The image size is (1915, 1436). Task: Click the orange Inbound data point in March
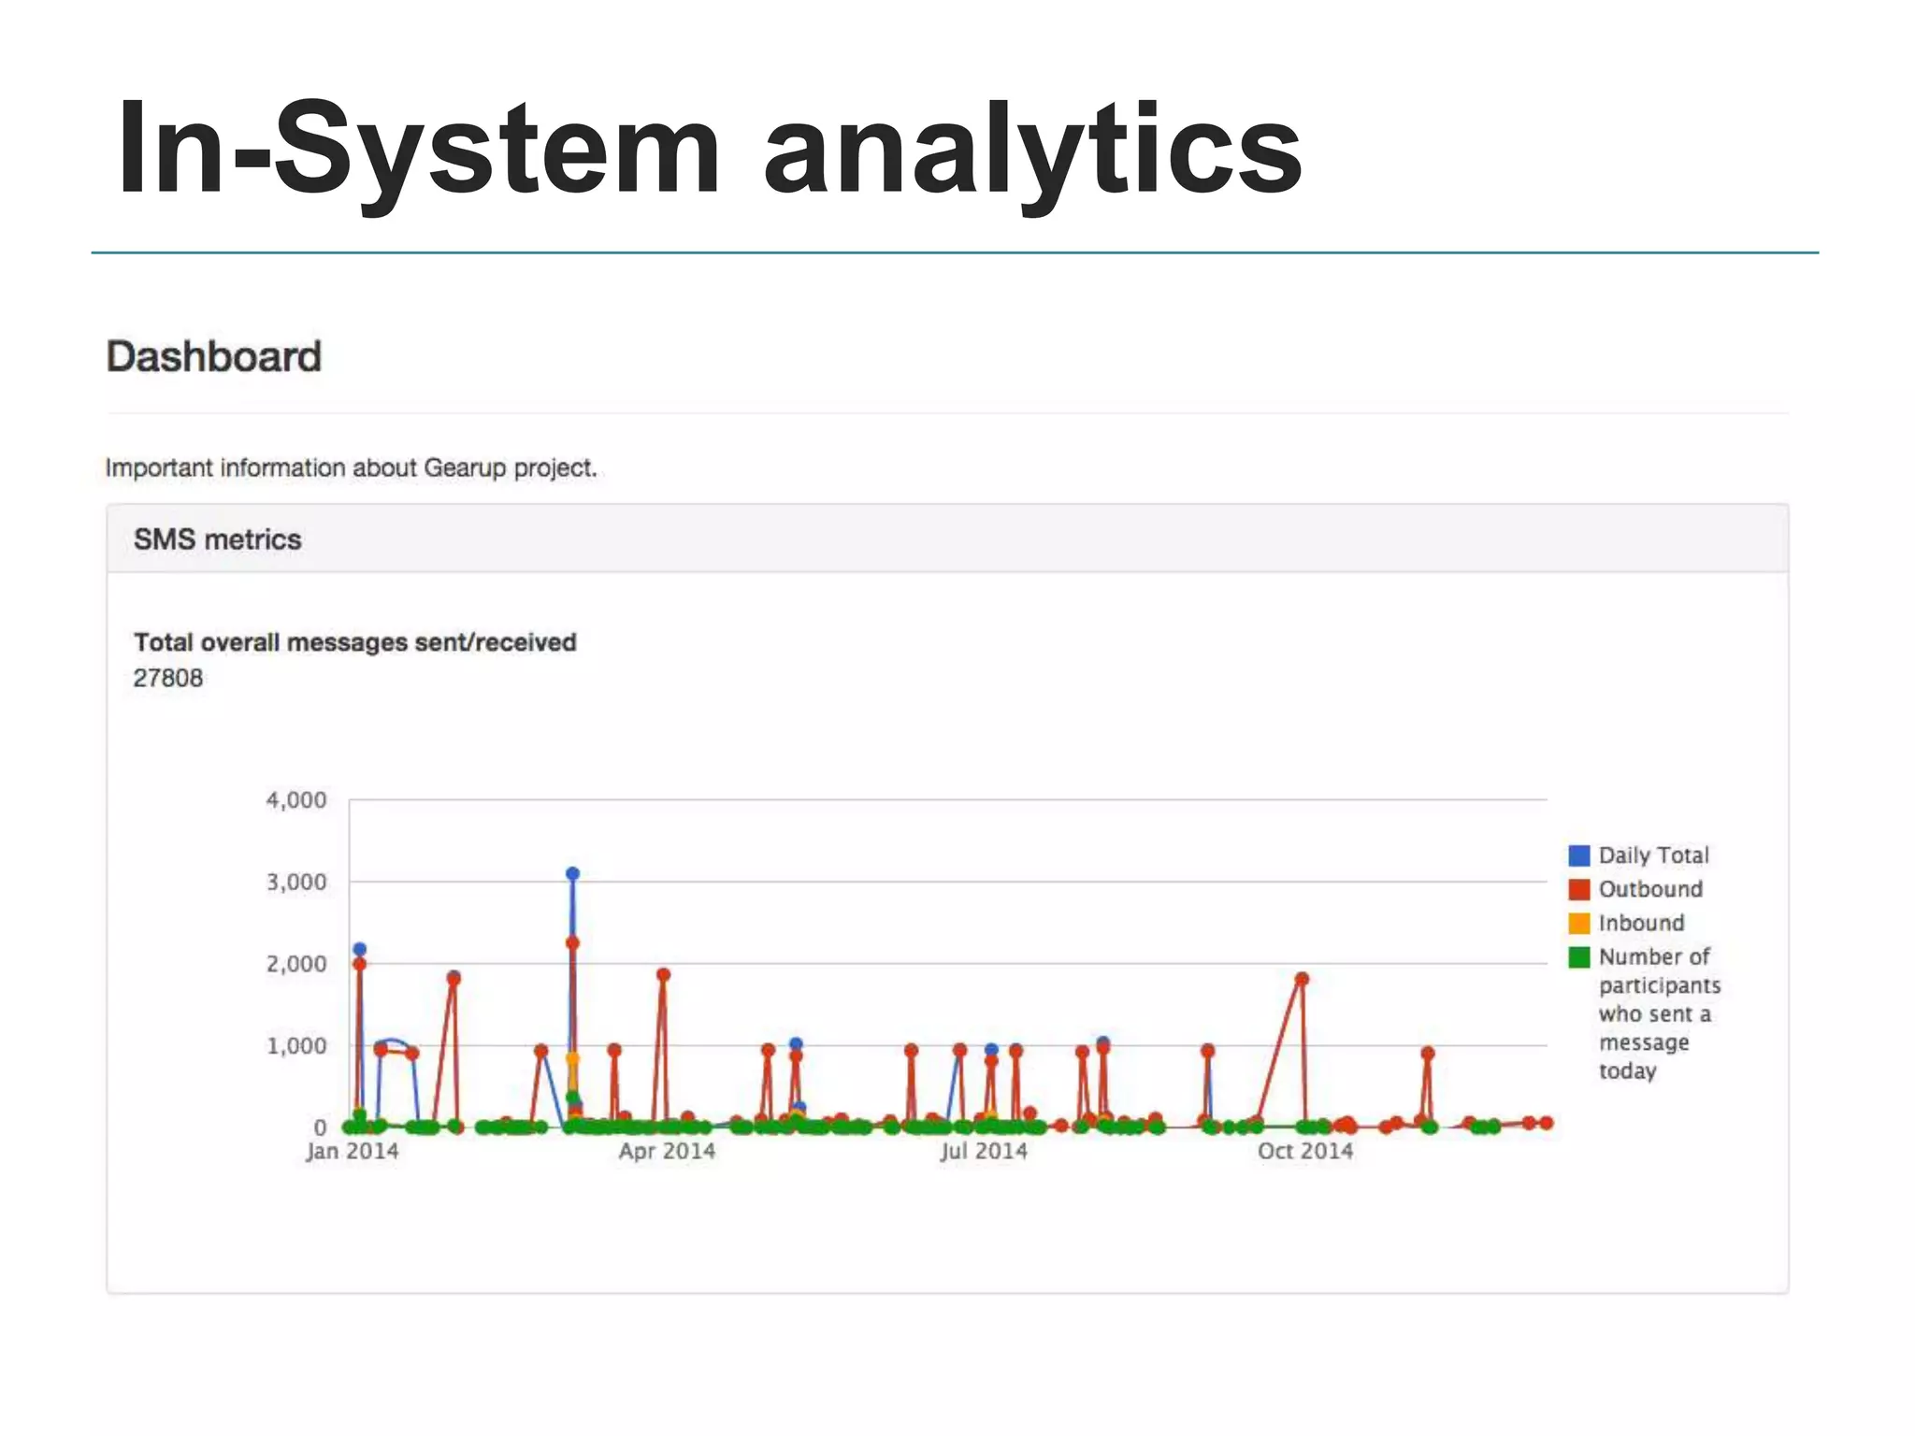click(x=572, y=1059)
